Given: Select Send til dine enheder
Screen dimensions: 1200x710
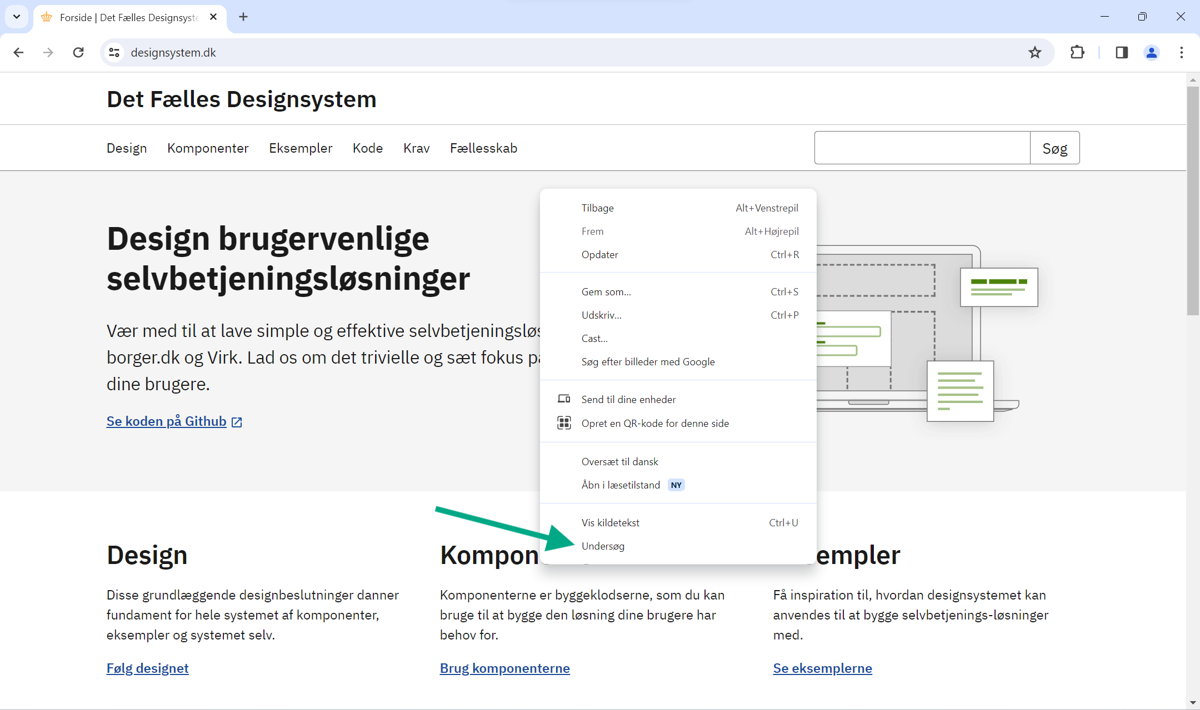Looking at the screenshot, I should 678,400.
